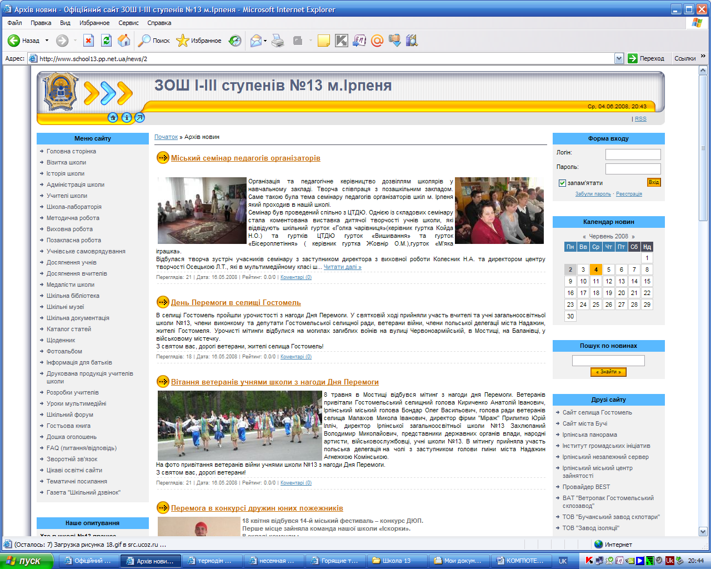Stop page loading with the red X icon
Screen dimensions: 711x569
[89, 41]
